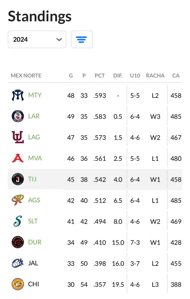Screen dimensions: 190x299
Task: Select the DUR team link
Action: tap(35, 242)
